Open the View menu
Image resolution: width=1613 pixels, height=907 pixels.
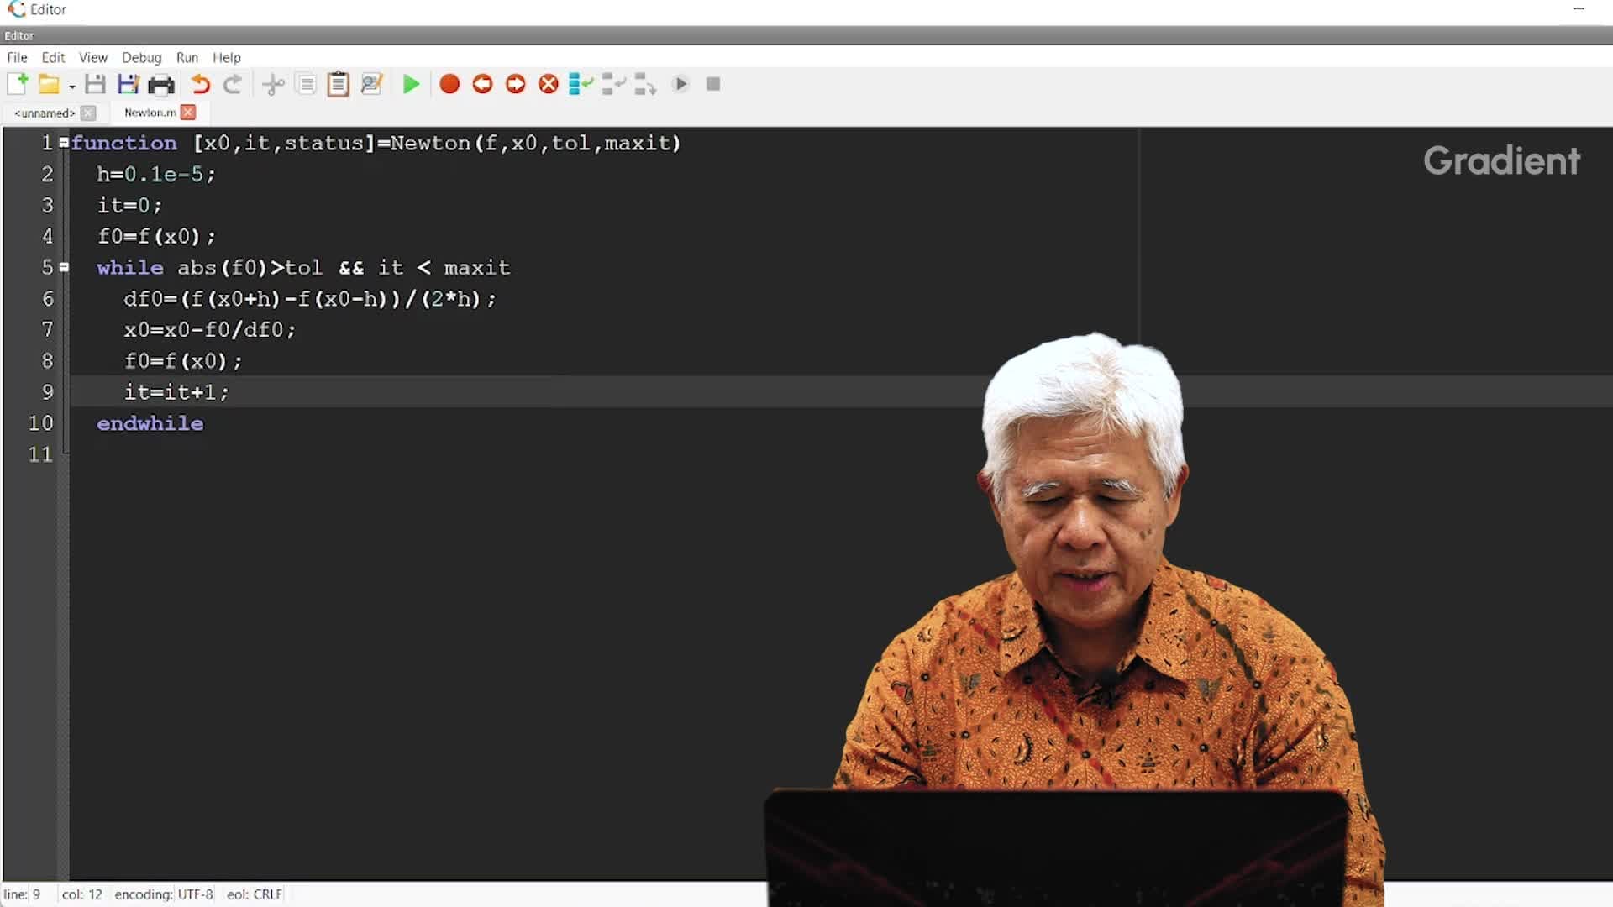coord(93,57)
